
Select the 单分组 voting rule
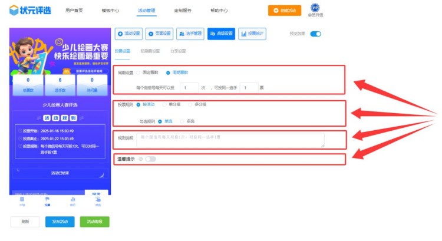coord(164,104)
